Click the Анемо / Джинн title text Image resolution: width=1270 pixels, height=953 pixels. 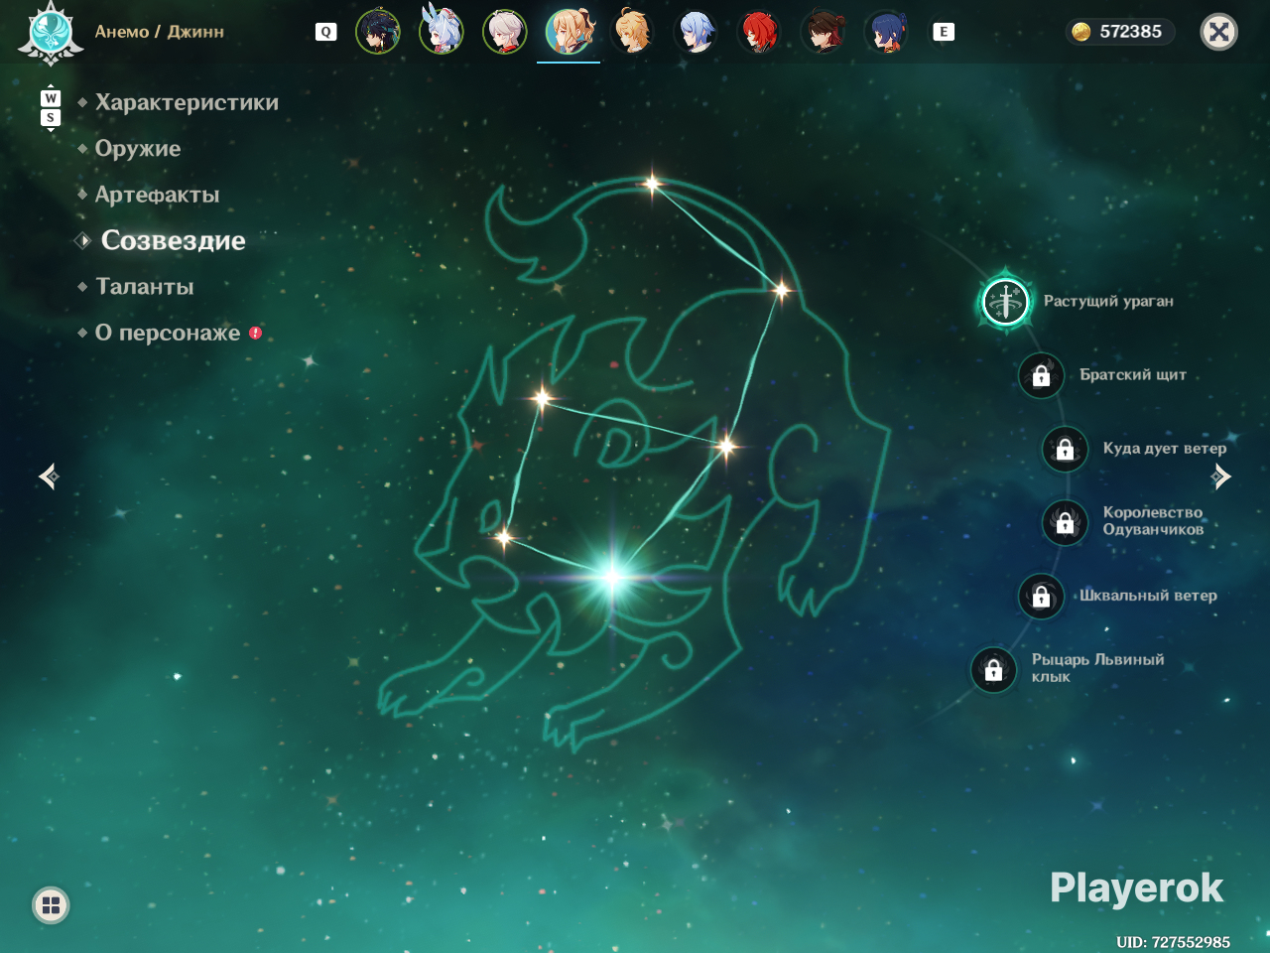pos(160,32)
